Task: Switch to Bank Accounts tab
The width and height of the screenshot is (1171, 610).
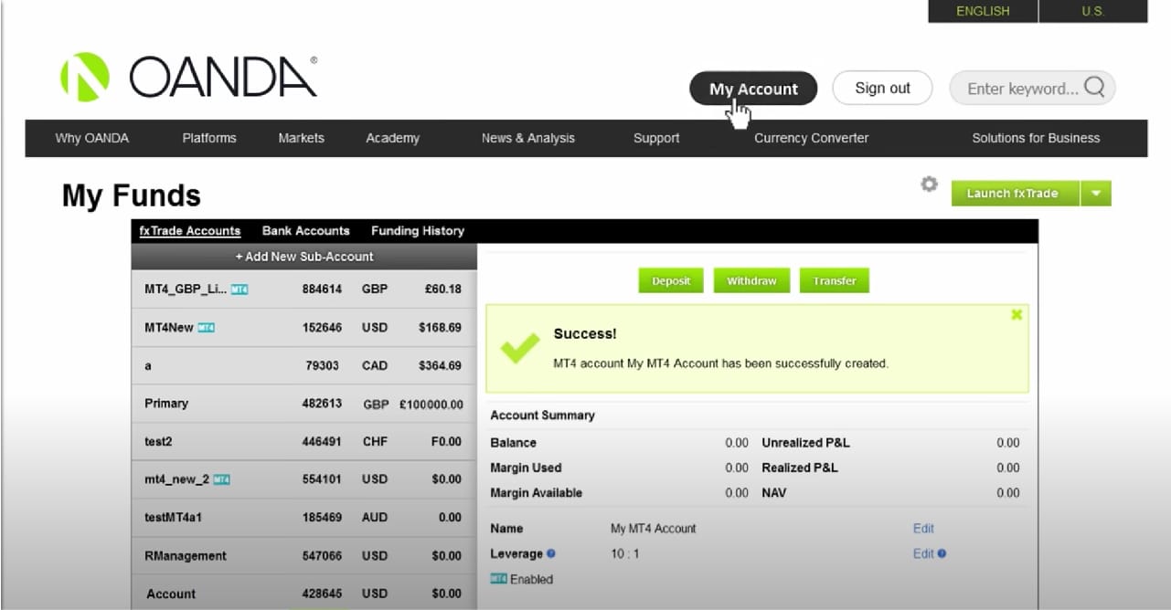Action: point(306,231)
